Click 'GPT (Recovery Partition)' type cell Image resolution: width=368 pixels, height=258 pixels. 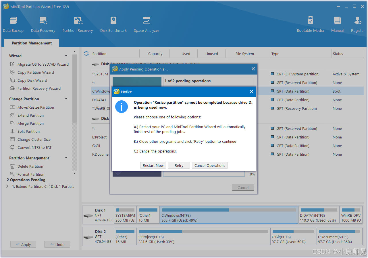tap(296, 109)
